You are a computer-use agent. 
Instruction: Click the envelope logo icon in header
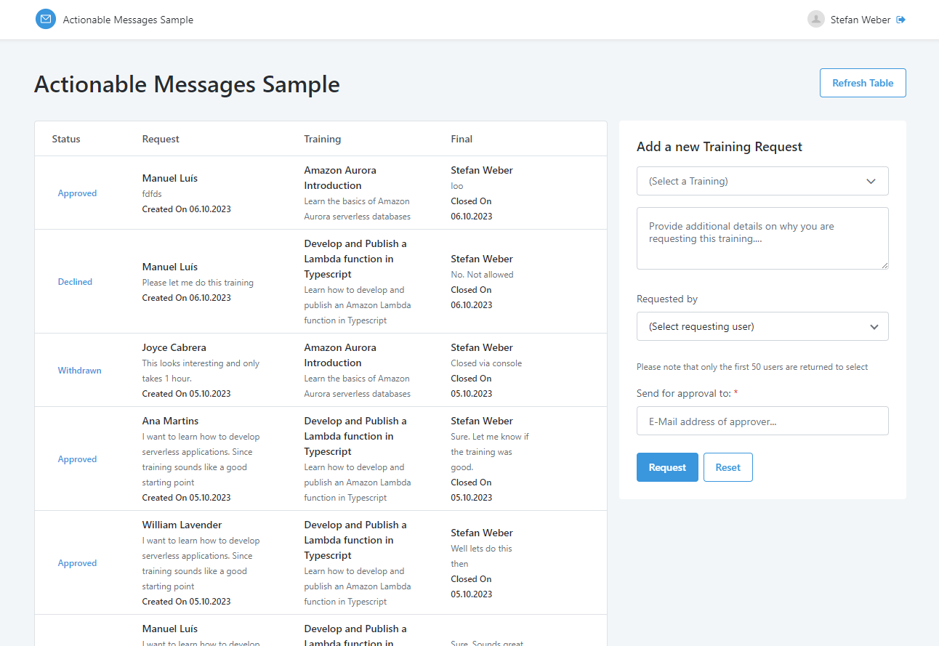click(x=46, y=19)
